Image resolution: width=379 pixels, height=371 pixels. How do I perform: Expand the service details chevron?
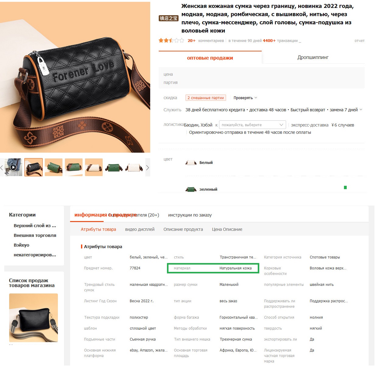tap(361, 110)
